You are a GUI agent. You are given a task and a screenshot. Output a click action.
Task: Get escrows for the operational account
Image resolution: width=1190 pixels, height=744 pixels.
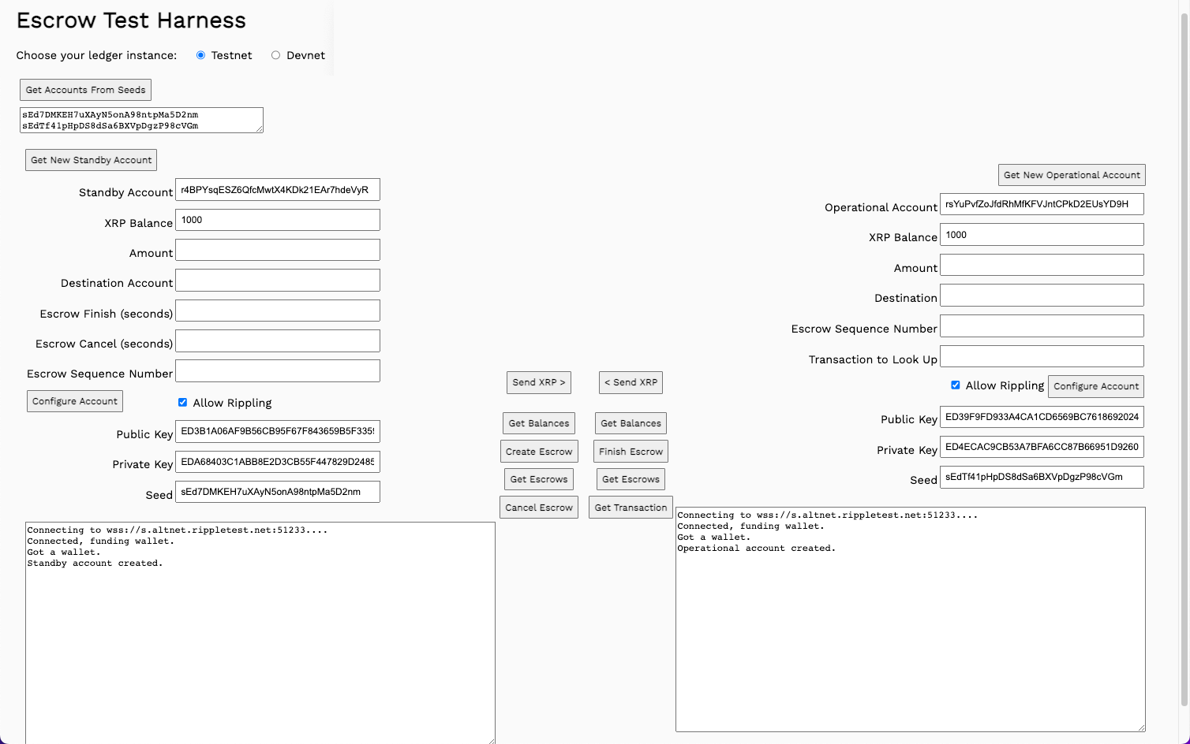(x=630, y=478)
